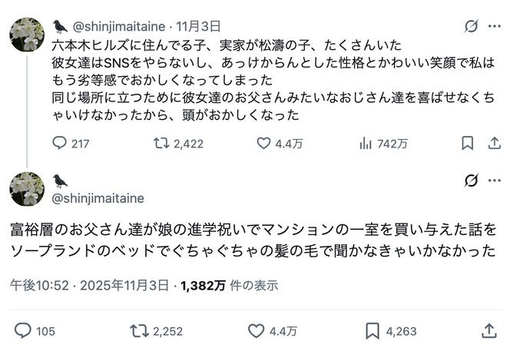The width and height of the screenshot is (513, 348).
Task: Open the @shinjimaitaine handle in first tweet
Action: (x=119, y=27)
